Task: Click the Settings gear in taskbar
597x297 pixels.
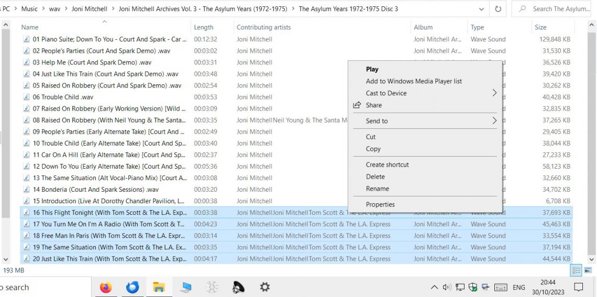Action: point(265,287)
